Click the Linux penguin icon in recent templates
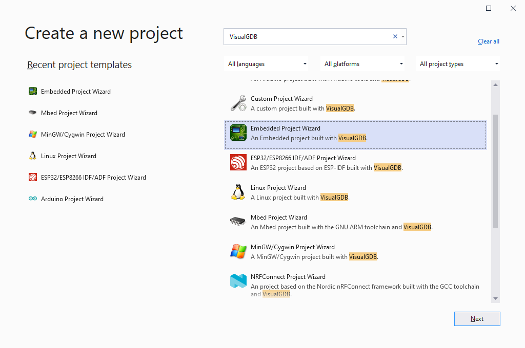The image size is (525, 348). [32, 156]
